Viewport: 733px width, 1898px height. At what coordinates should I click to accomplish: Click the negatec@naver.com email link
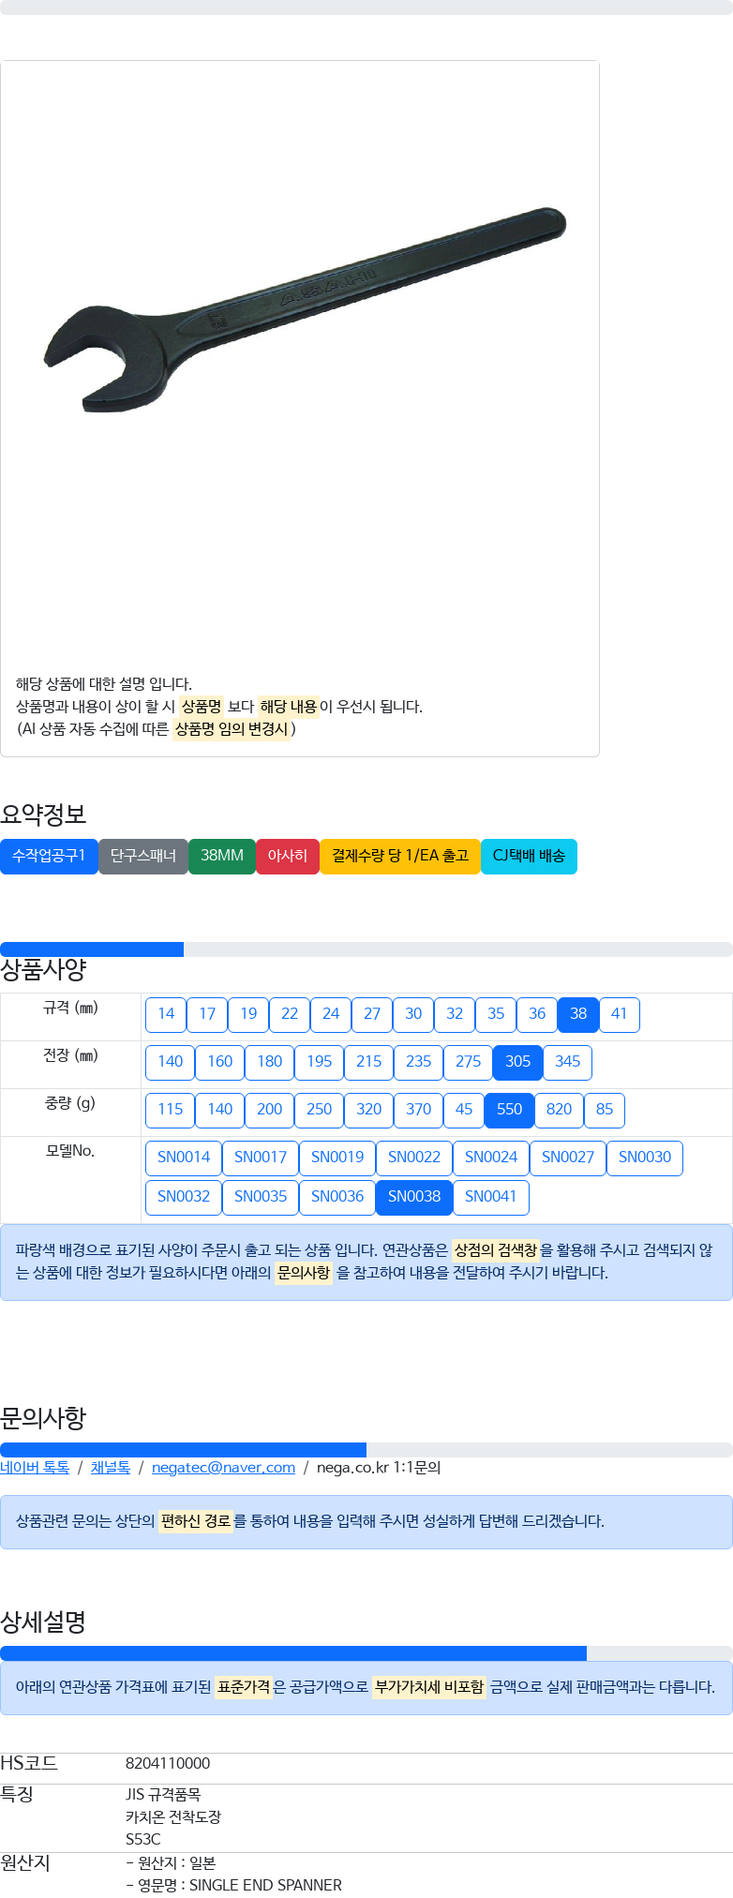223,1468
